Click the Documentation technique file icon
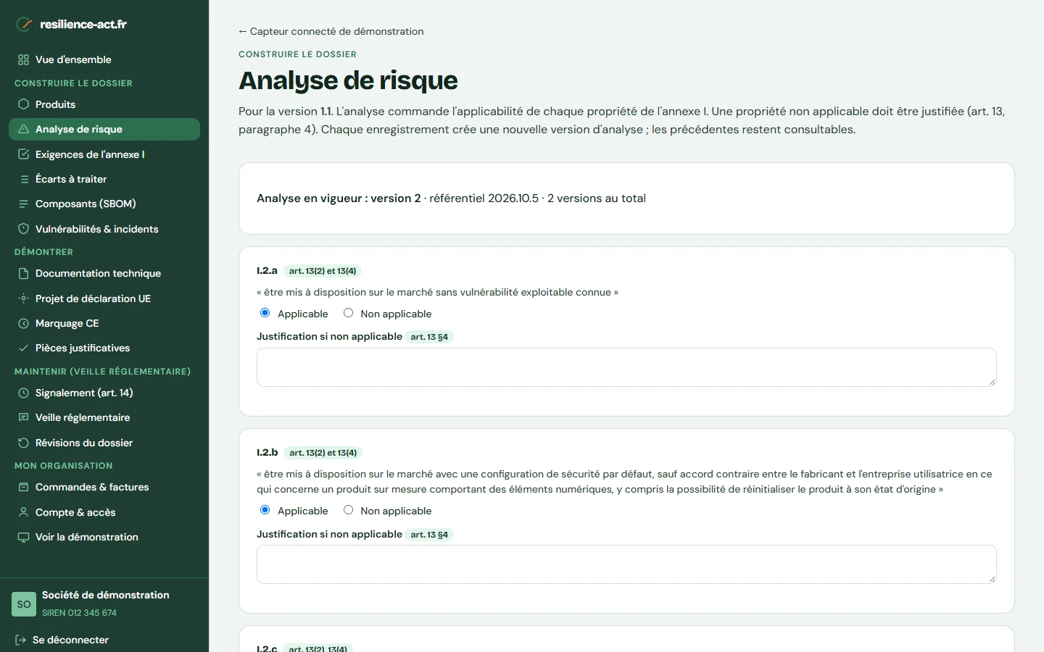1044x652 pixels. 24,273
